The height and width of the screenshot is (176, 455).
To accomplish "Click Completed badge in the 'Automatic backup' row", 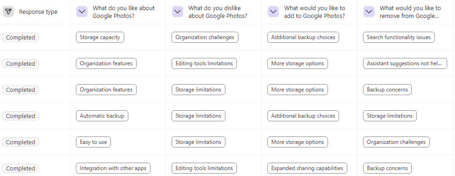I will (20, 116).
